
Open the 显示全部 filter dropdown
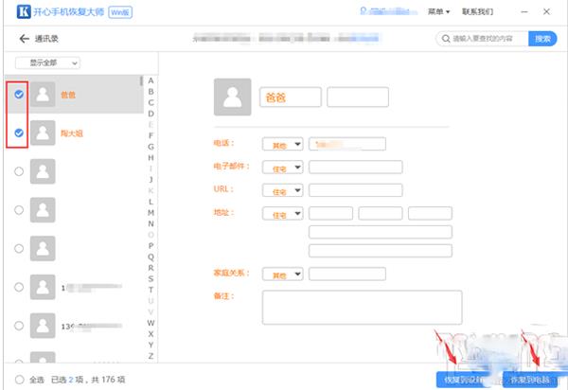click(x=47, y=62)
